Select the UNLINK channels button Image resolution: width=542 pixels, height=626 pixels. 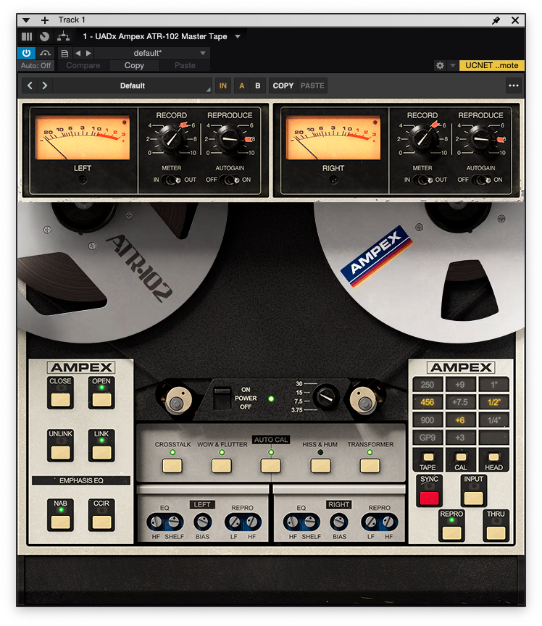click(x=60, y=452)
